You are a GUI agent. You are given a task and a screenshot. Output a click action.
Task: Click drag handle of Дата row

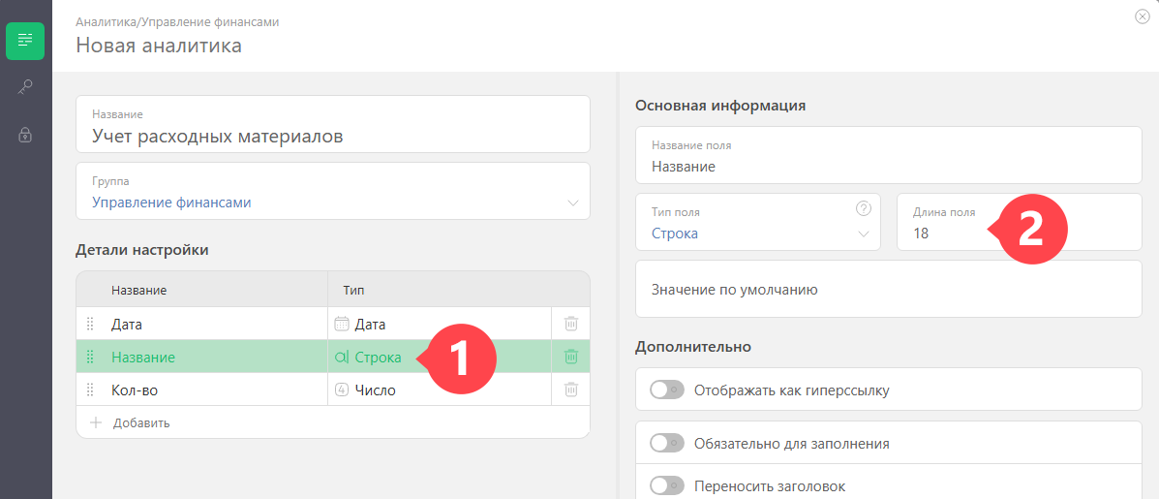point(90,324)
